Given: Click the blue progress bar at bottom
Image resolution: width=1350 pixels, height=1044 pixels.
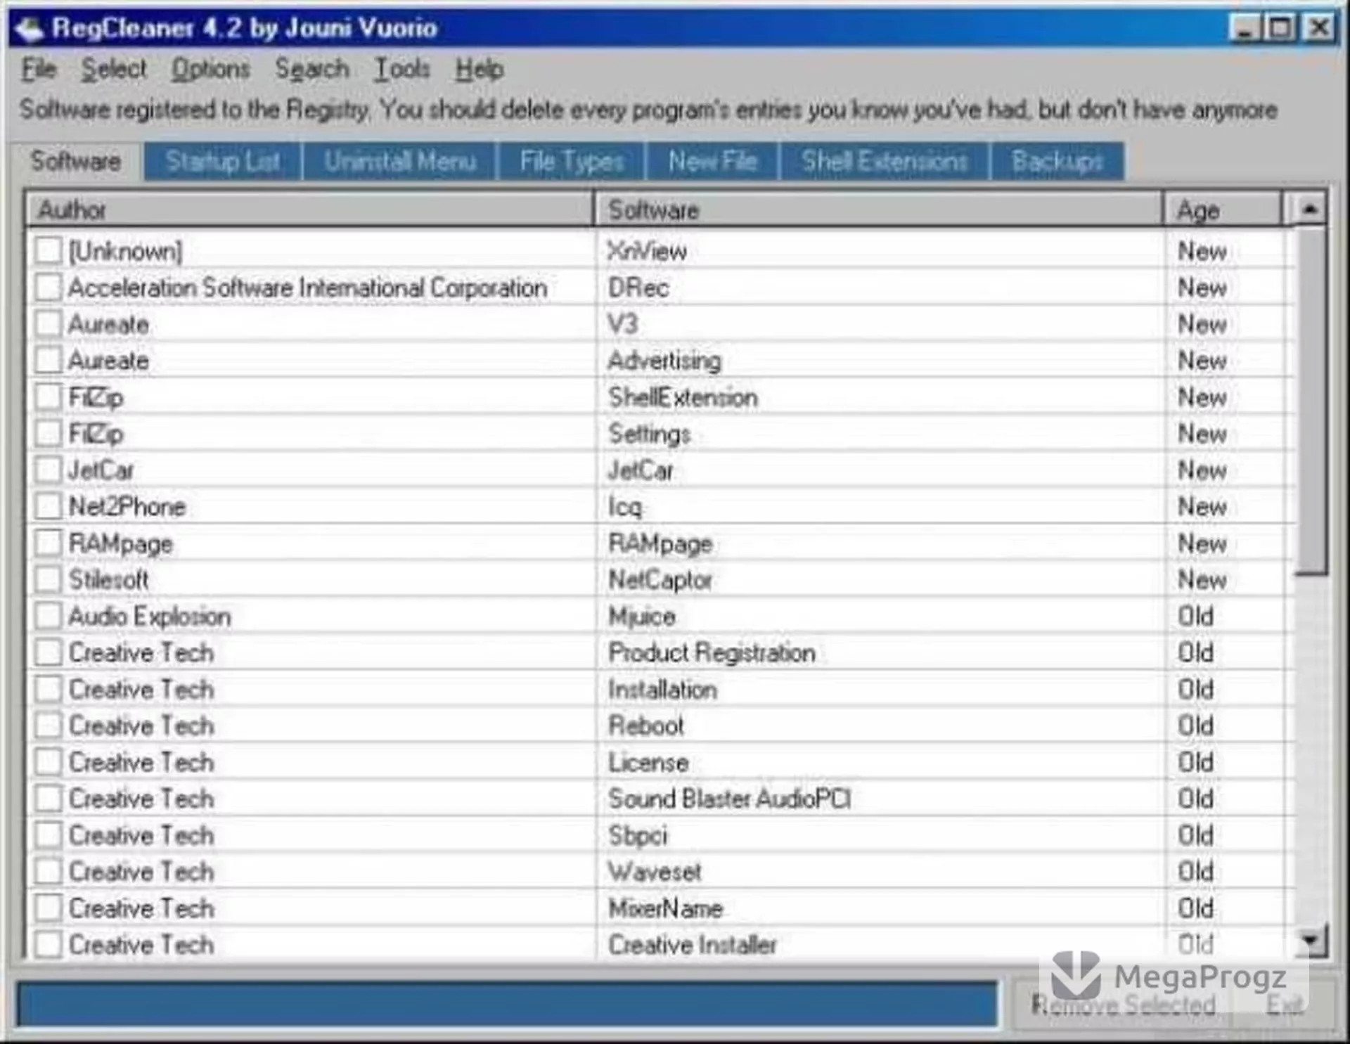Looking at the screenshot, I should click(x=507, y=1004).
